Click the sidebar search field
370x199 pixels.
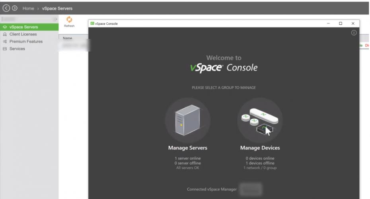click(29, 19)
